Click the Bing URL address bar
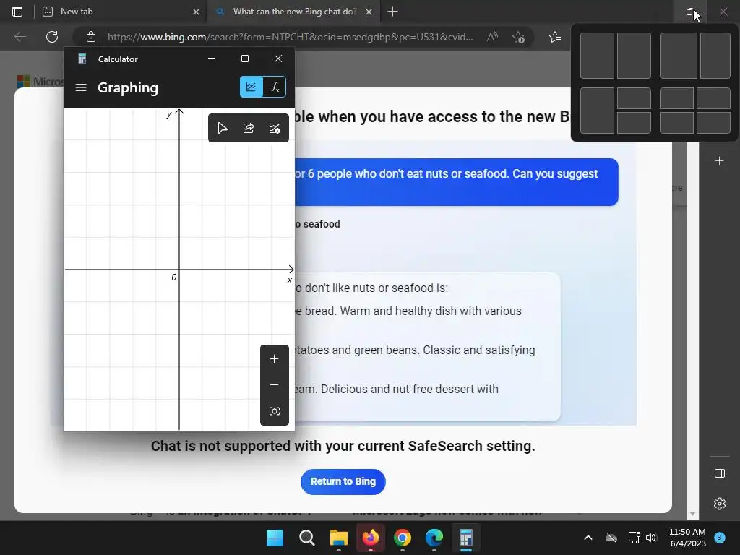 [290, 37]
